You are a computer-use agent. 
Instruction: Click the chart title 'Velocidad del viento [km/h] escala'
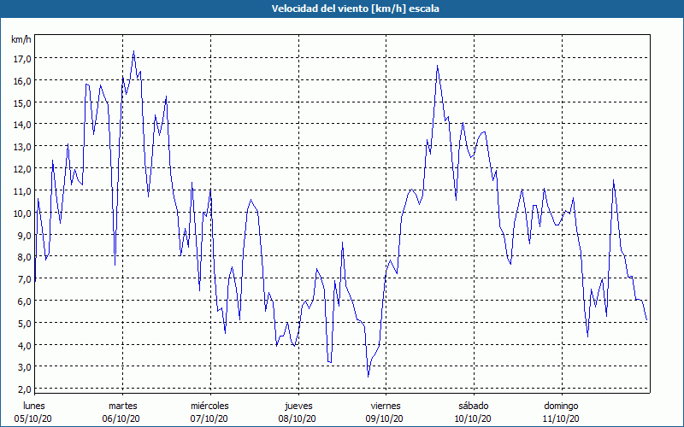tap(355, 9)
